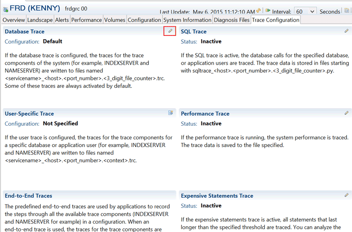Open the Performance tab
The image size is (352, 232).
point(86,20)
